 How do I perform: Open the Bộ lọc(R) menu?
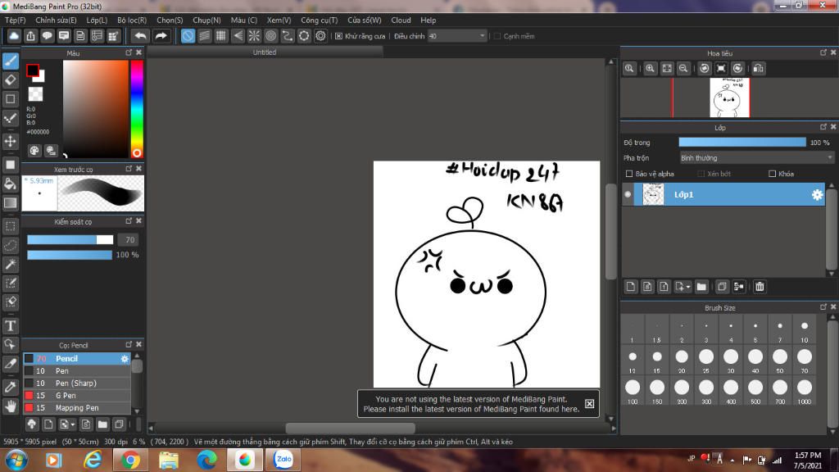[132, 20]
